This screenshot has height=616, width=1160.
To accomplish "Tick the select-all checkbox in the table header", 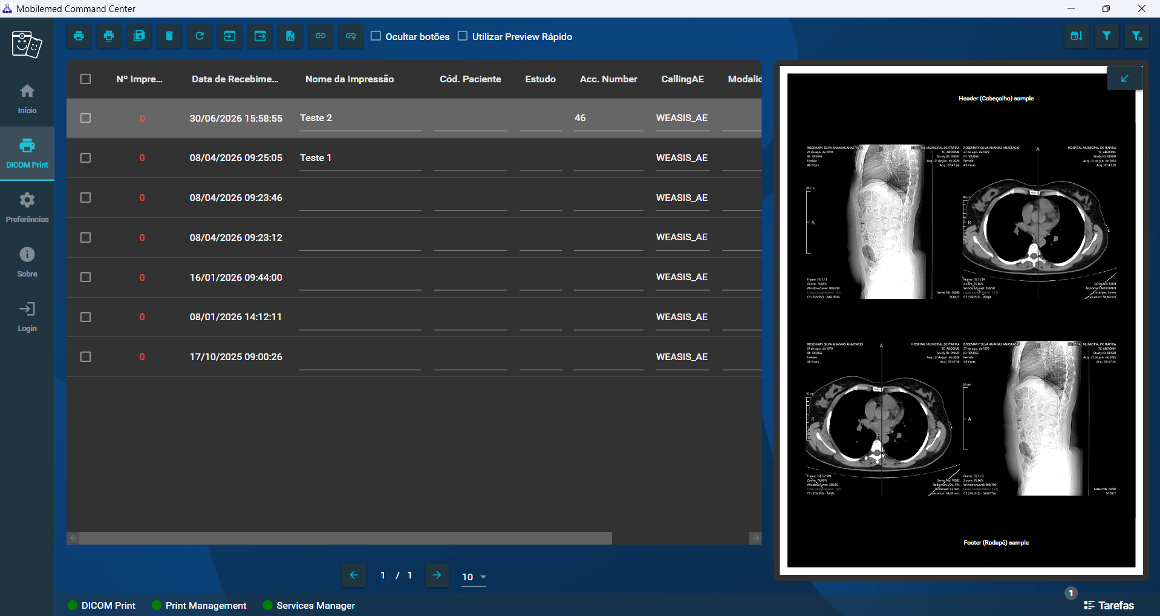I will [85, 79].
